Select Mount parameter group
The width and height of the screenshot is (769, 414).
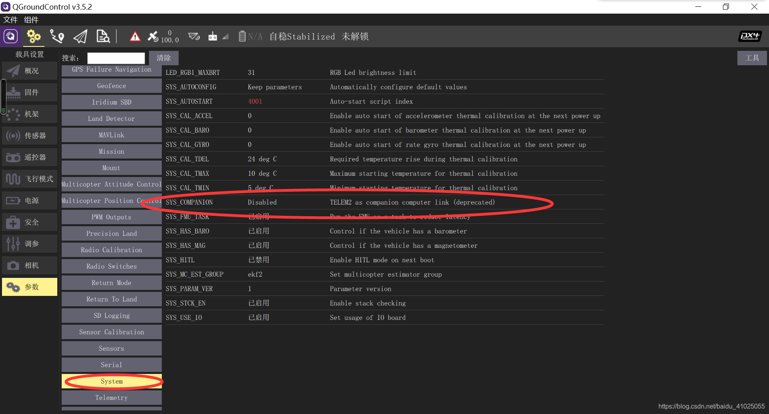point(112,168)
